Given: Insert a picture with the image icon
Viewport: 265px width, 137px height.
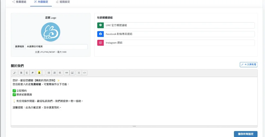Looking at the screenshot, I should (72, 73).
